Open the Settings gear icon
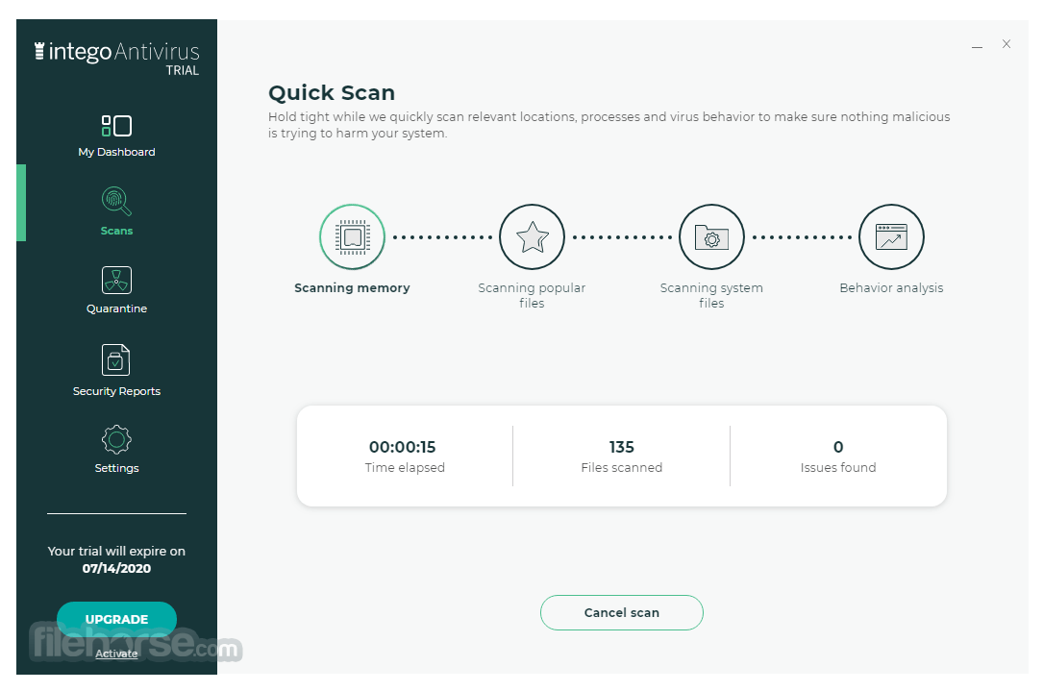 (116, 439)
